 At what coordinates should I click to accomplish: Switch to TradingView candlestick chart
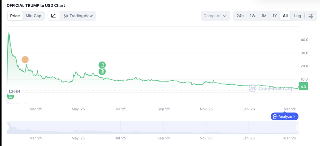78,16
